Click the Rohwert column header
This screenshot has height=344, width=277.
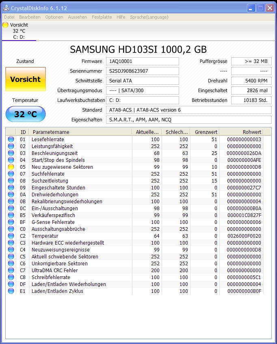click(x=241, y=132)
